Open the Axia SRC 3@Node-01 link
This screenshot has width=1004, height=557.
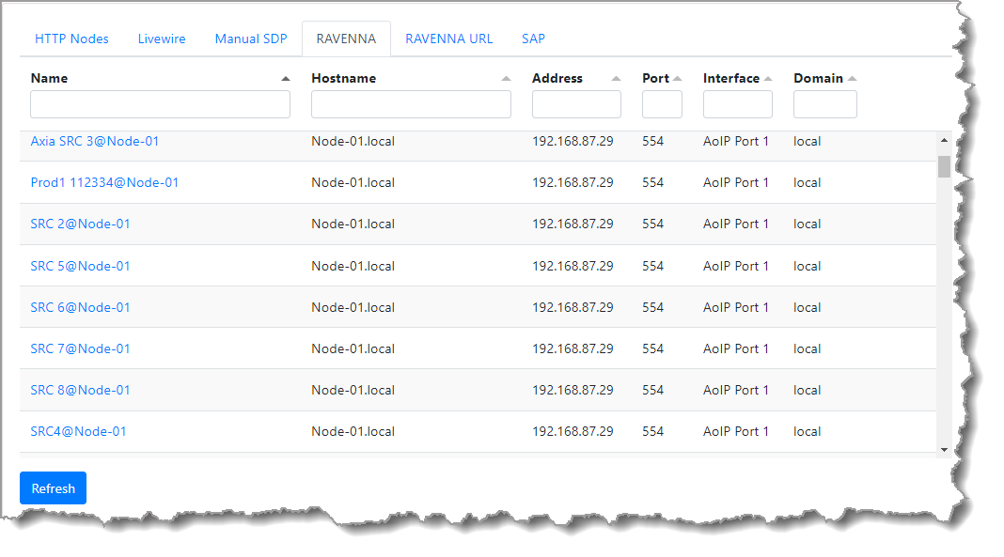95,141
